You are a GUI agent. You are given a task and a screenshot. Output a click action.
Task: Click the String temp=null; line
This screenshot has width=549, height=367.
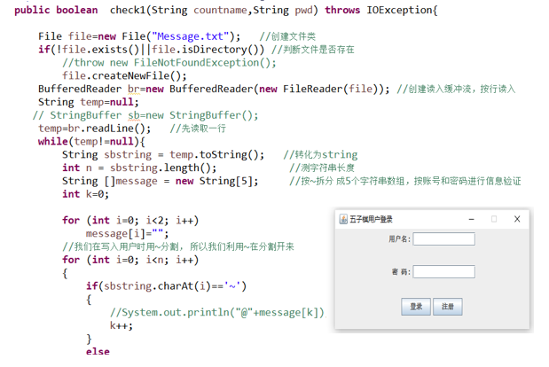tap(88, 102)
